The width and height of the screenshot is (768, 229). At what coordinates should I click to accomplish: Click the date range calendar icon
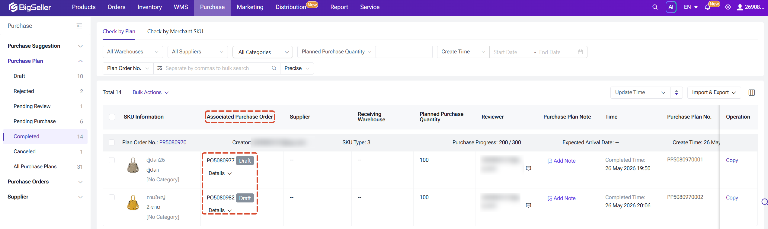[x=580, y=52]
